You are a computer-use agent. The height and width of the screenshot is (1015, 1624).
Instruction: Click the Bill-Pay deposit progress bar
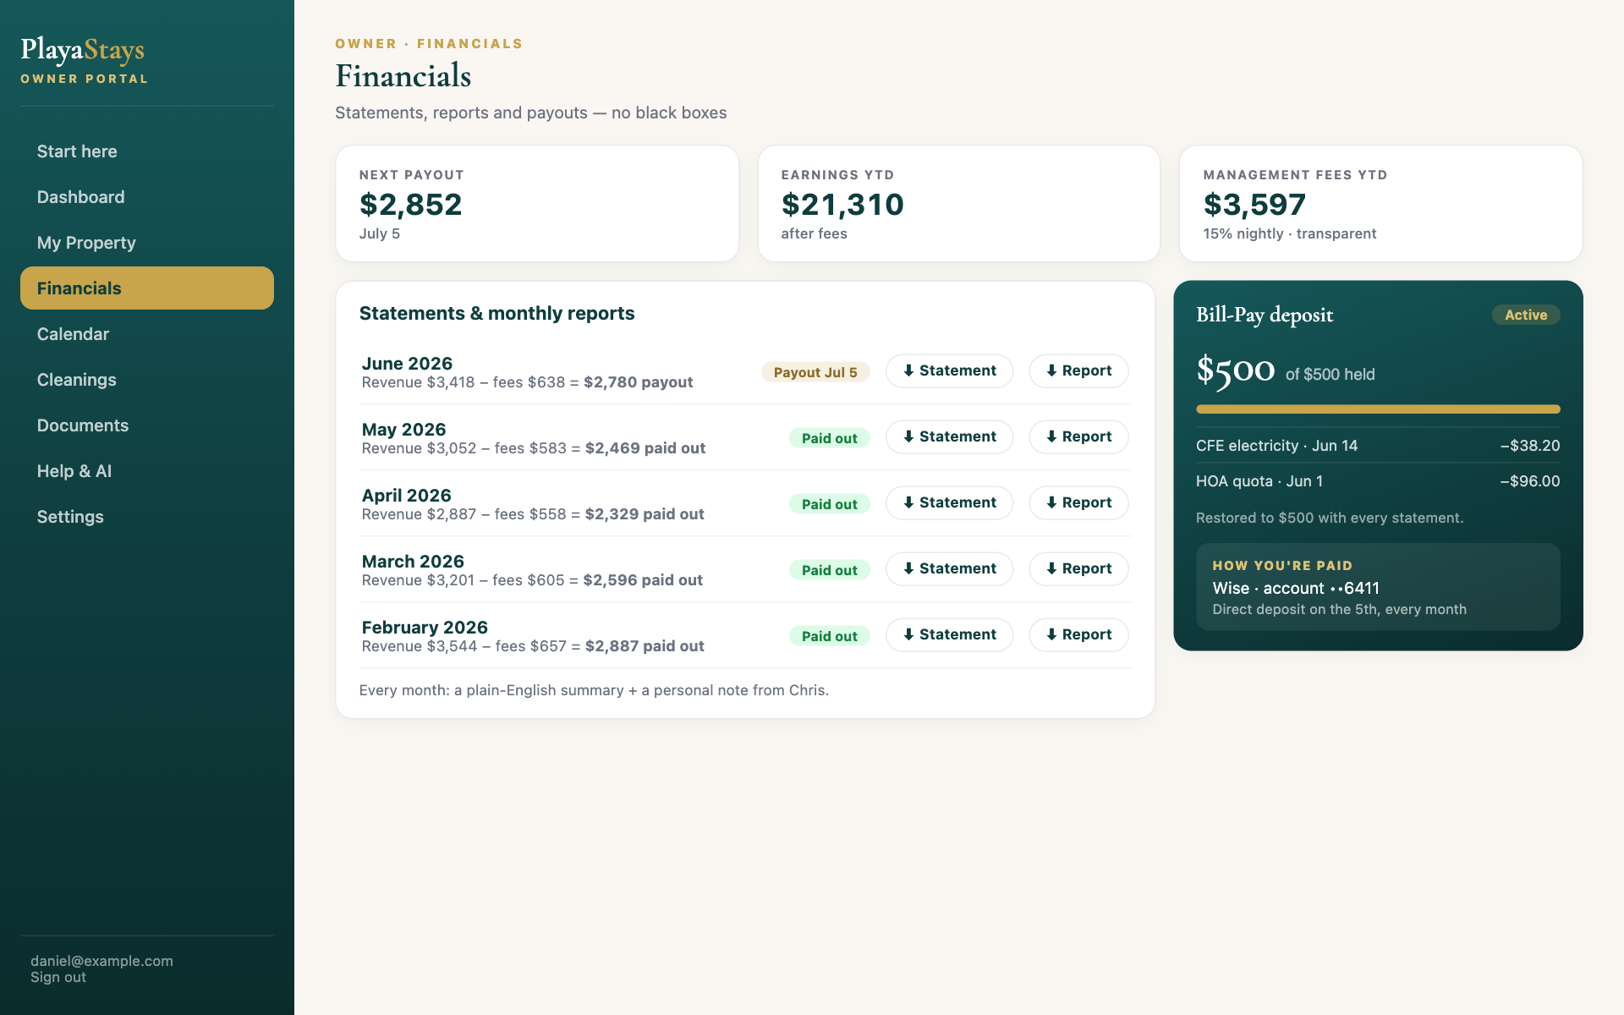(x=1378, y=409)
